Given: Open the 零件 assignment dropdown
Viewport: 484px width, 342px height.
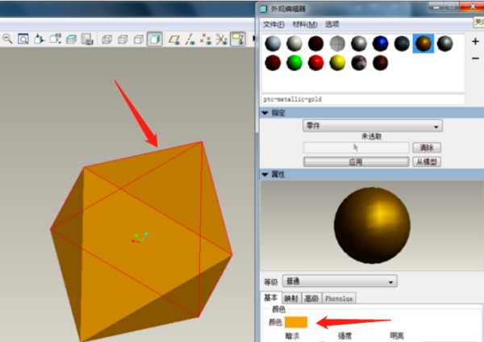Looking at the screenshot, I should [373, 126].
